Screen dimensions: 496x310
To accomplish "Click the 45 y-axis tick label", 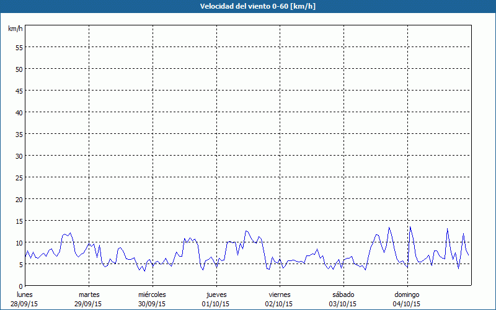I will click(x=19, y=91).
